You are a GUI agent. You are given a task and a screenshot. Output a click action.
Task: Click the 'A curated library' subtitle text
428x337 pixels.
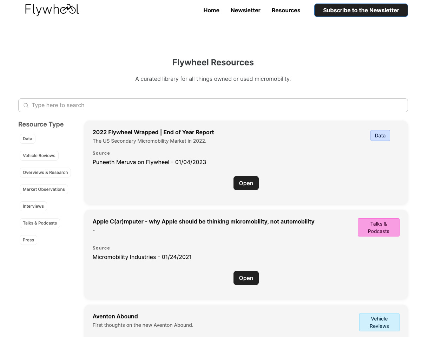tap(213, 79)
